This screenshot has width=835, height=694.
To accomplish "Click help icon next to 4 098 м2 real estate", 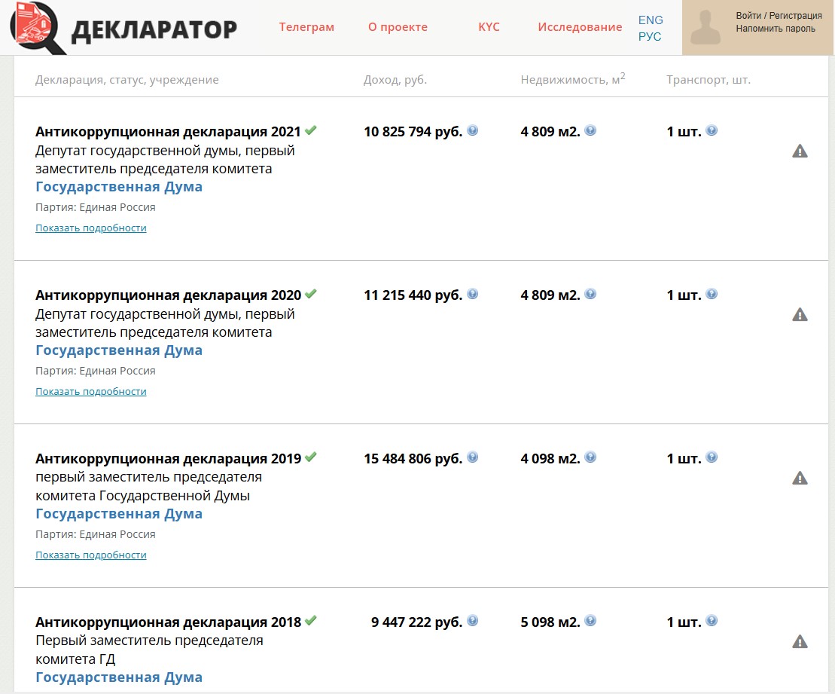I will pos(590,457).
